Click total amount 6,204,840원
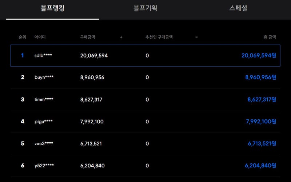The image size is (291, 182). 260,166
